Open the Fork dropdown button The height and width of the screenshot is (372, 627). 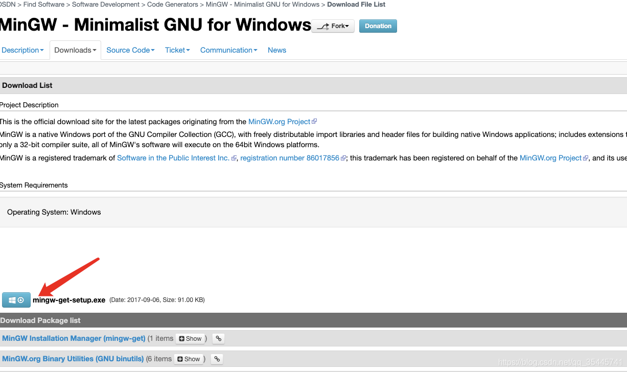pos(333,26)
